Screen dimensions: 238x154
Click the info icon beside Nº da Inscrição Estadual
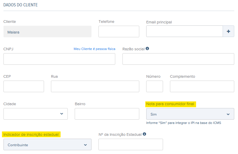(x=144, y=134)
